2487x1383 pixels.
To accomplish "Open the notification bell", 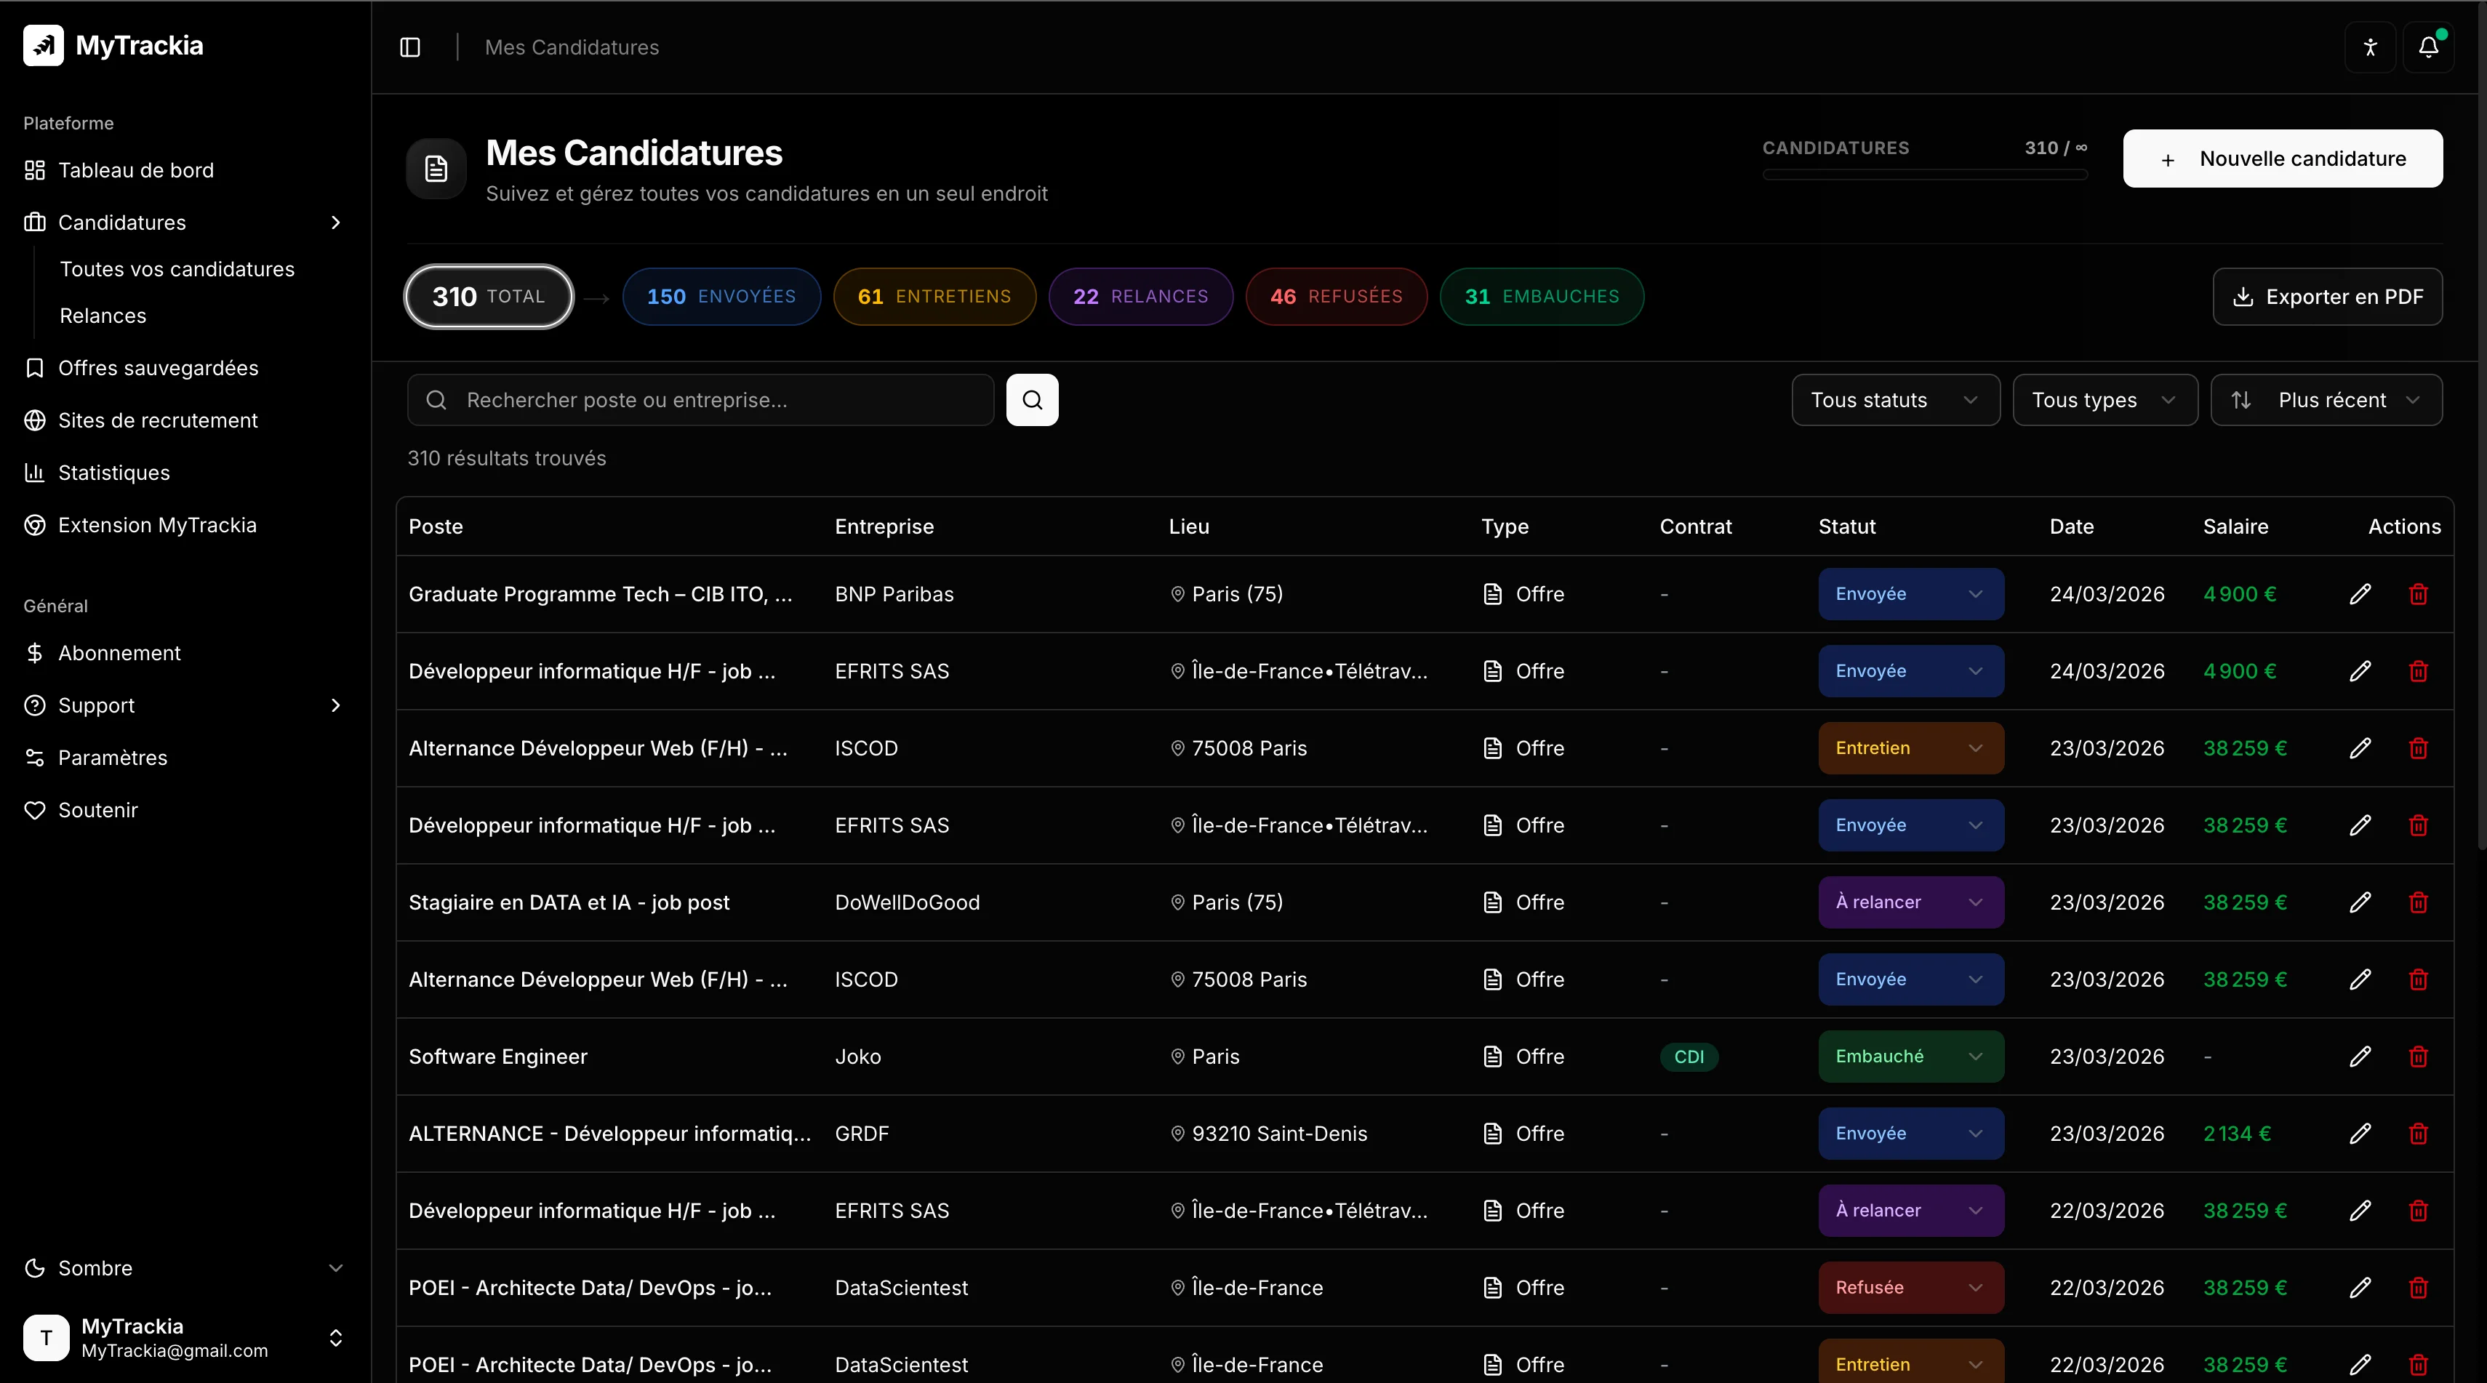I will [2429, 47].
